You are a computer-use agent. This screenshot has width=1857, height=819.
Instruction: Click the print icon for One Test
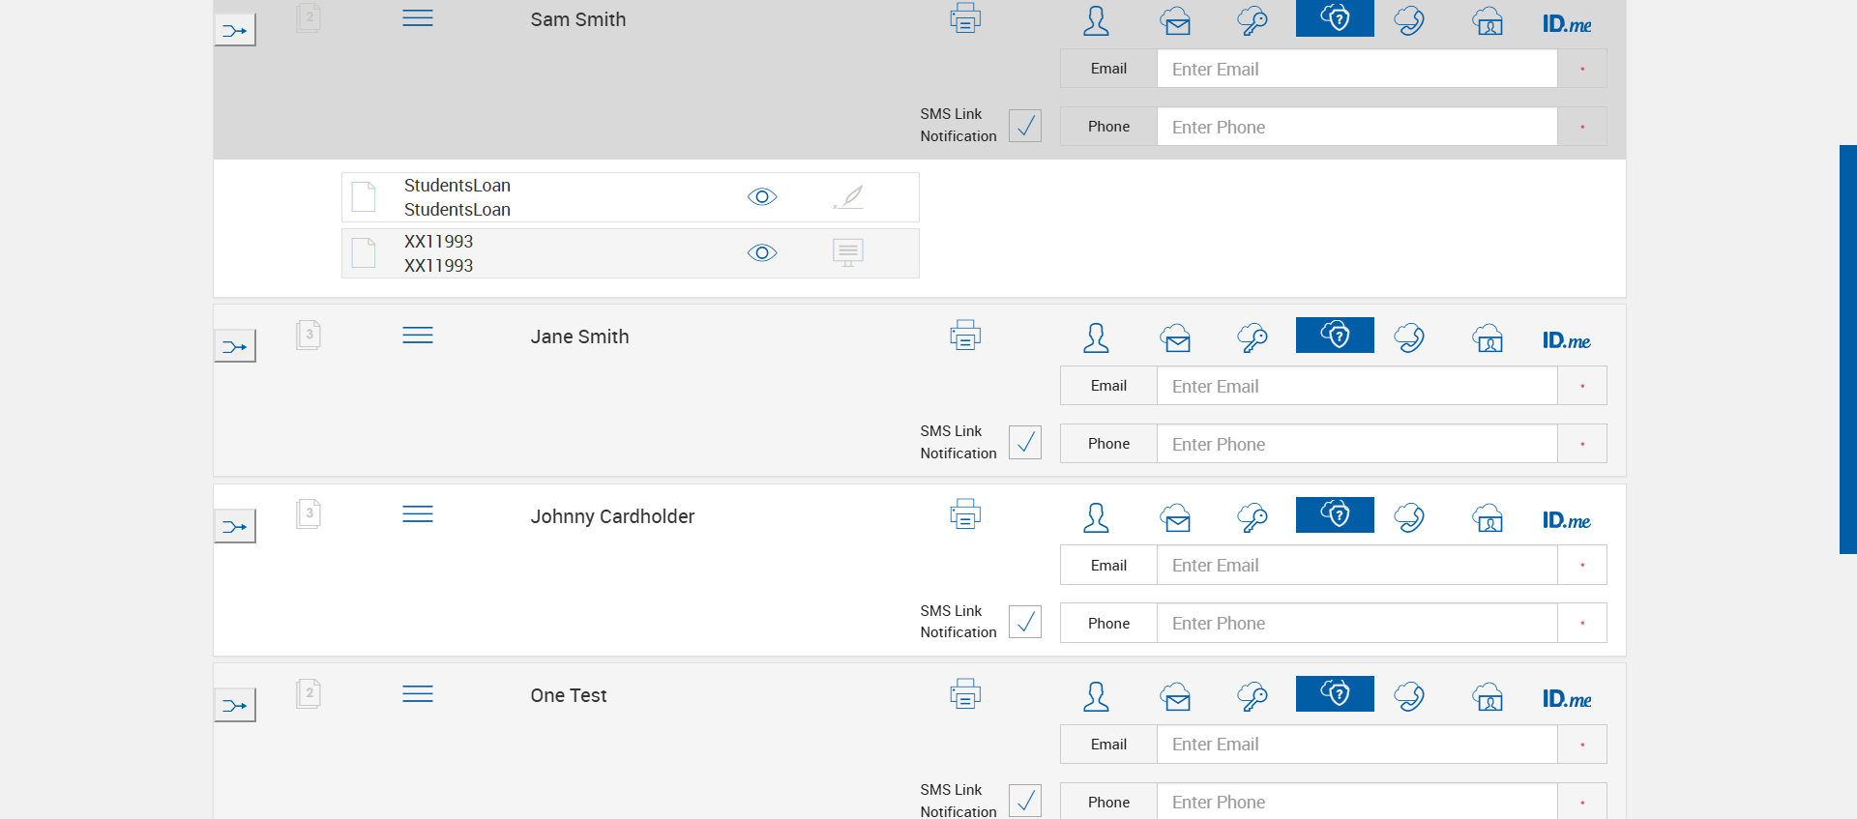pyautogui.click(x=965, y=693)
